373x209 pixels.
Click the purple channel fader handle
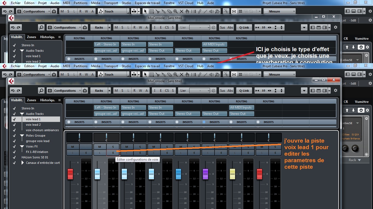(205, 174)
